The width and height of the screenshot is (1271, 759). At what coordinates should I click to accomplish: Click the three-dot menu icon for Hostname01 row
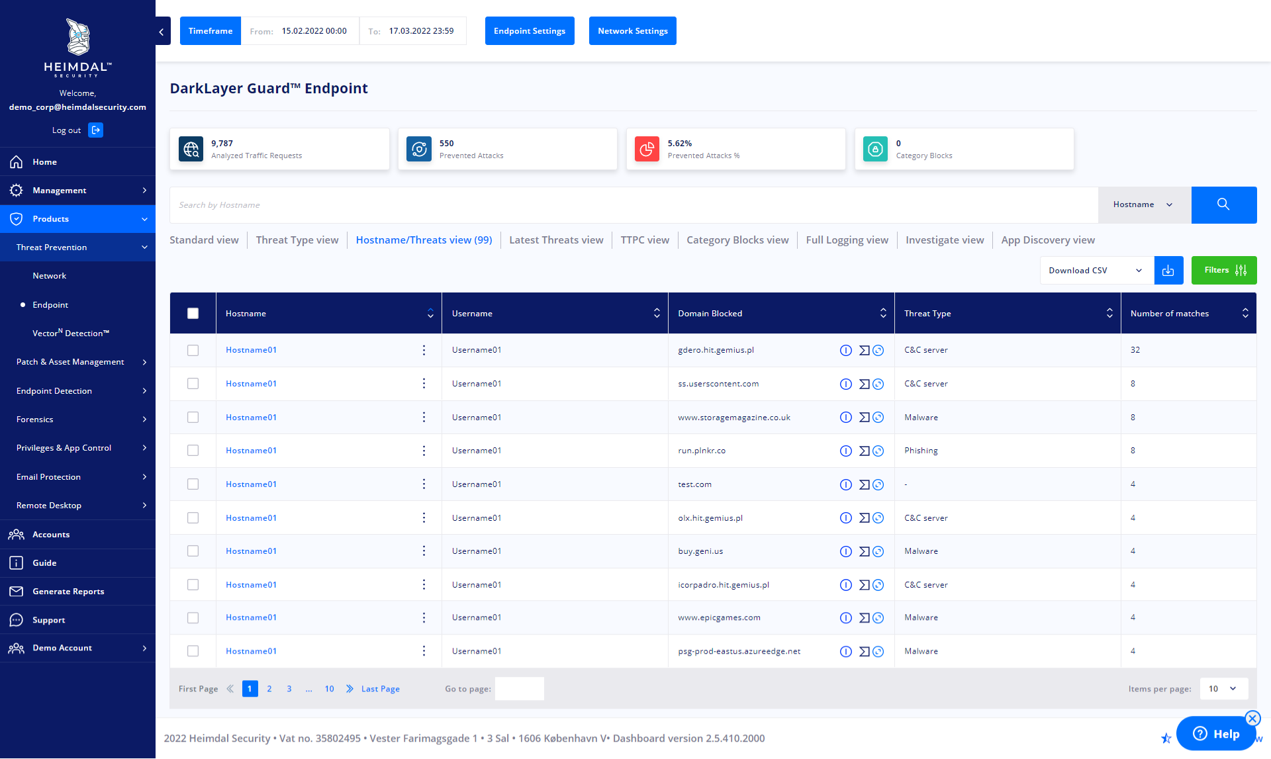tap(423, 349)
